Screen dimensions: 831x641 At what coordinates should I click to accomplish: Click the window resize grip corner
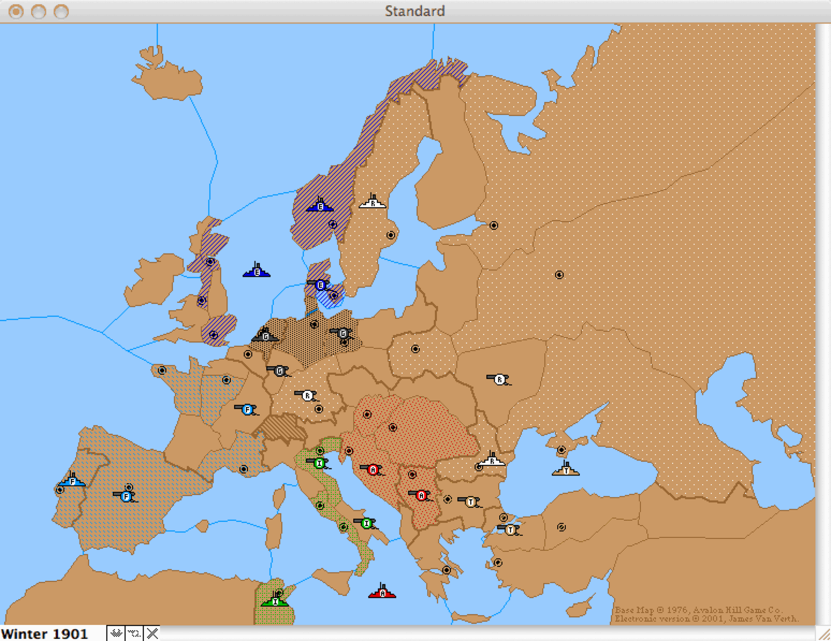point(823,634)
